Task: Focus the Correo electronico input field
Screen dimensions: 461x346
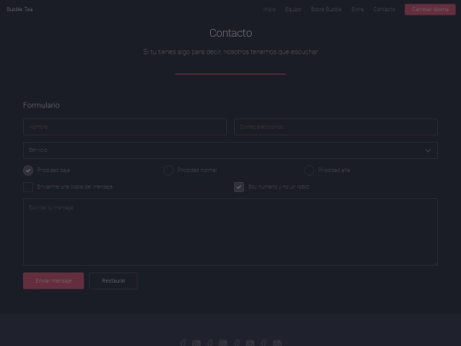Action: (336, 126)
